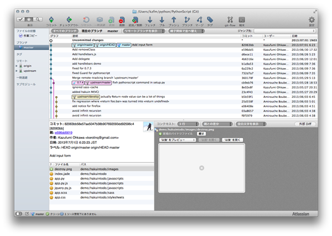332x236 pixels.
Task: Open the whitespace display dropdown
Action: pyautogui.click(x=251, y=124)
